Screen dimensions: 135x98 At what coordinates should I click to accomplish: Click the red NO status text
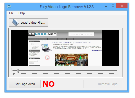pos(48,84)
